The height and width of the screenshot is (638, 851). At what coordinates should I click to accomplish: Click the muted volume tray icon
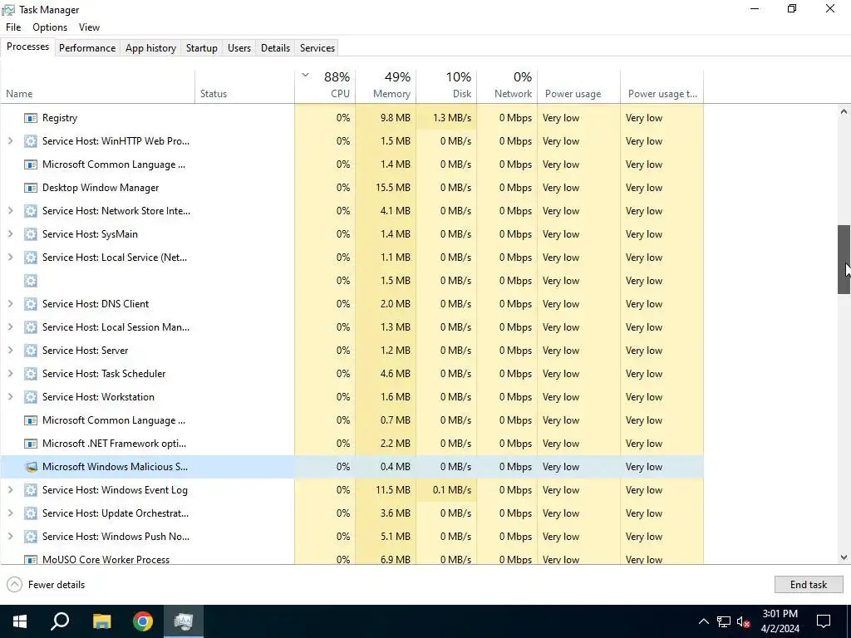pos(744,621)
